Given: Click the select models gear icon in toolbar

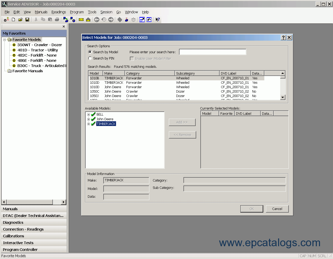Looking at the screenshot, I should (7, 20).
